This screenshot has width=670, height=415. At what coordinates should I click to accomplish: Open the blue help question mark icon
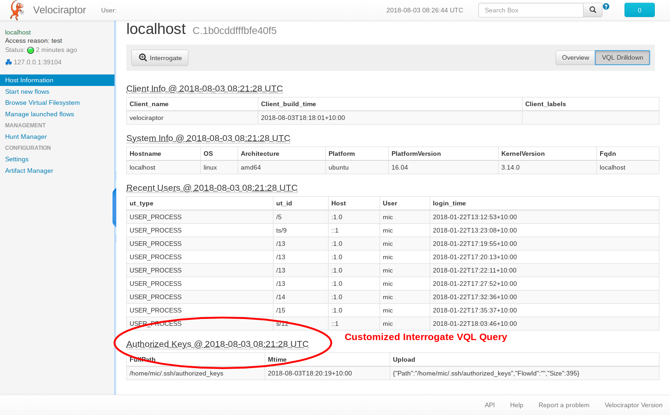[x=606, y=6]
